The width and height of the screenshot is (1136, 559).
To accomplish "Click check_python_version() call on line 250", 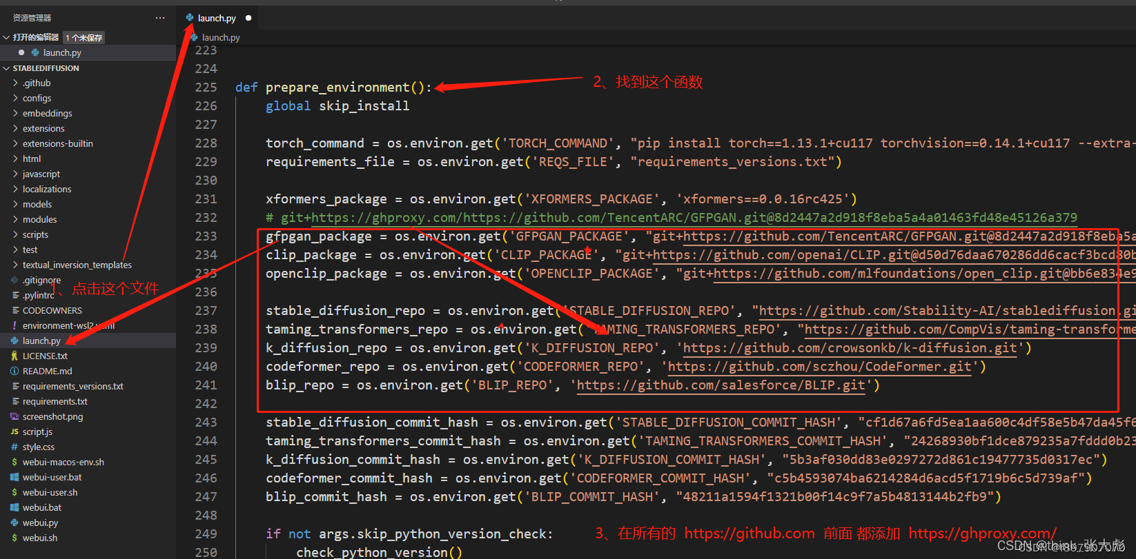I will (x=379, y=553).
